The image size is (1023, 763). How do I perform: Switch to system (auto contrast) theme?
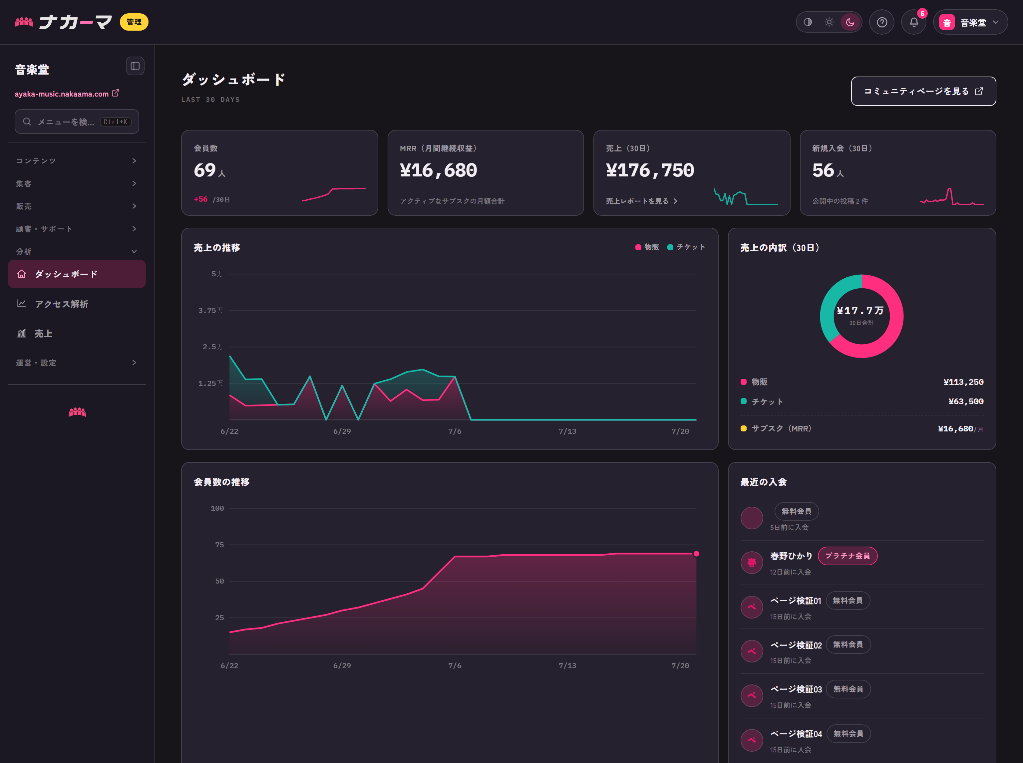pos(808,22)
